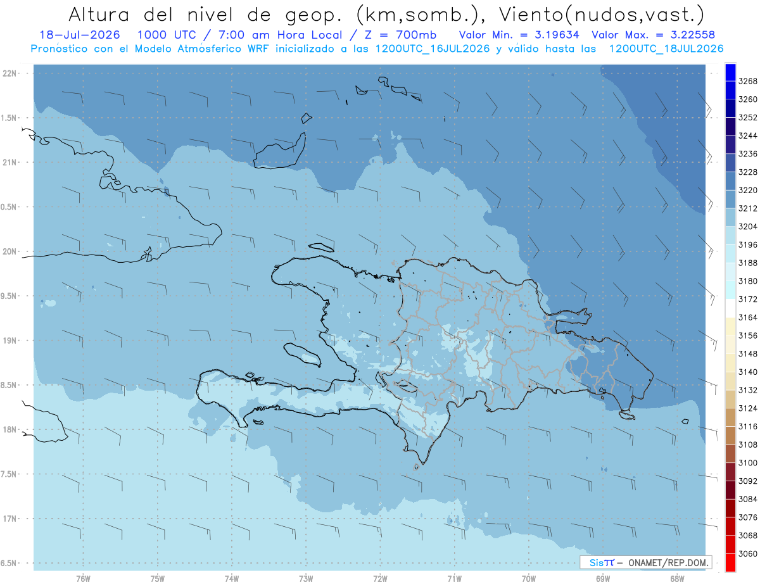Click the legend value '3084'
The height and width of the screenshot is (587, 760).
748,499
